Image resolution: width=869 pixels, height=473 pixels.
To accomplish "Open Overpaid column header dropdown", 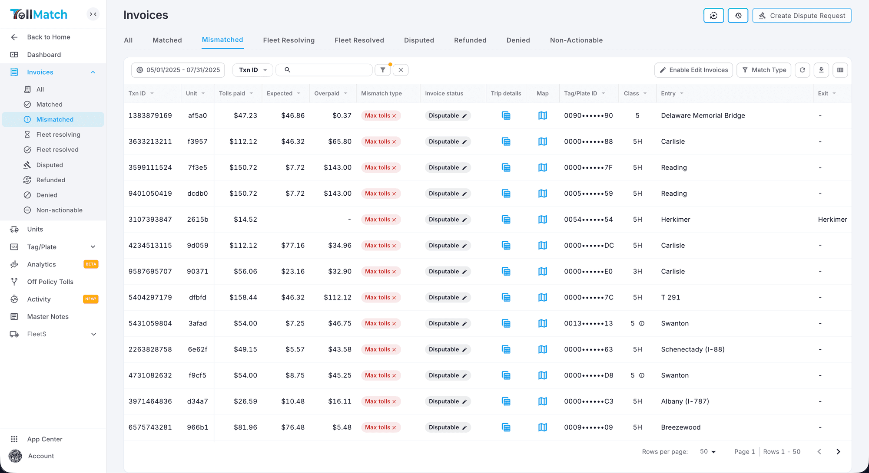I will coord(345,93).
